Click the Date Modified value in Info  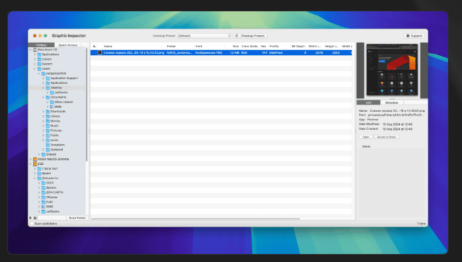coord(397,124)
